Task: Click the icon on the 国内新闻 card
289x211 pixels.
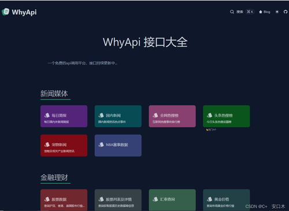Action: click(x=101, y=115)
